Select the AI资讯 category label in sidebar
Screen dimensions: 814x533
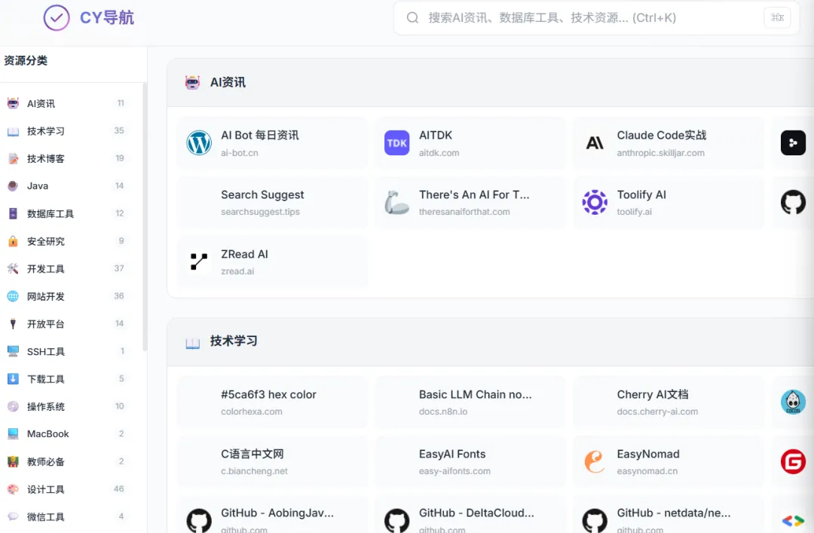pyautogui.click(x=41, y=103)
